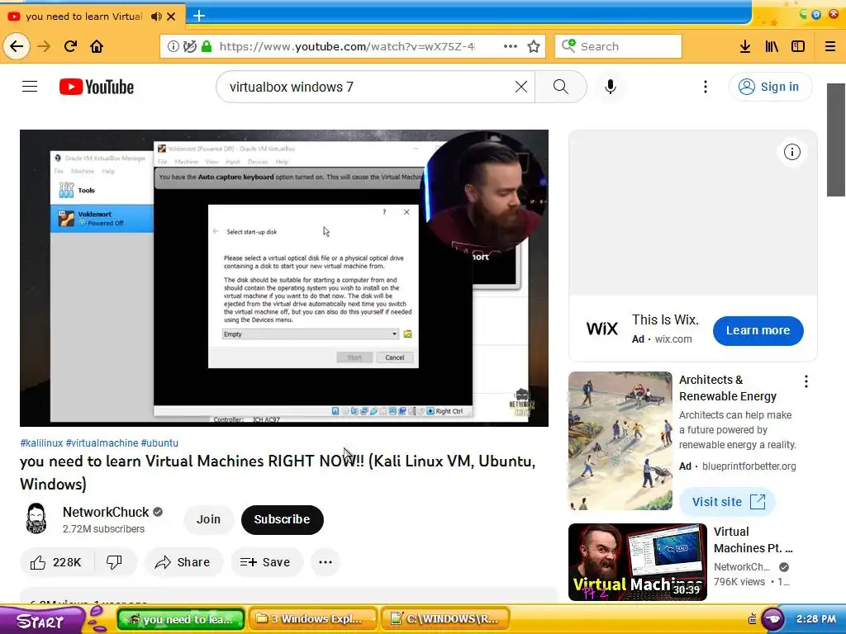
Task: Run search with the magnifier button
Action: click(x=561, y=87)
